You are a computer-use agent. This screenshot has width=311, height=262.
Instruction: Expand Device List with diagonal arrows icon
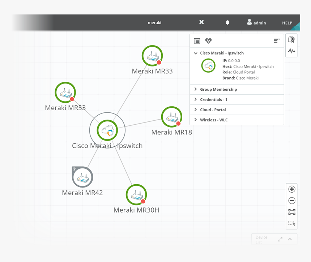pos(280,239)
